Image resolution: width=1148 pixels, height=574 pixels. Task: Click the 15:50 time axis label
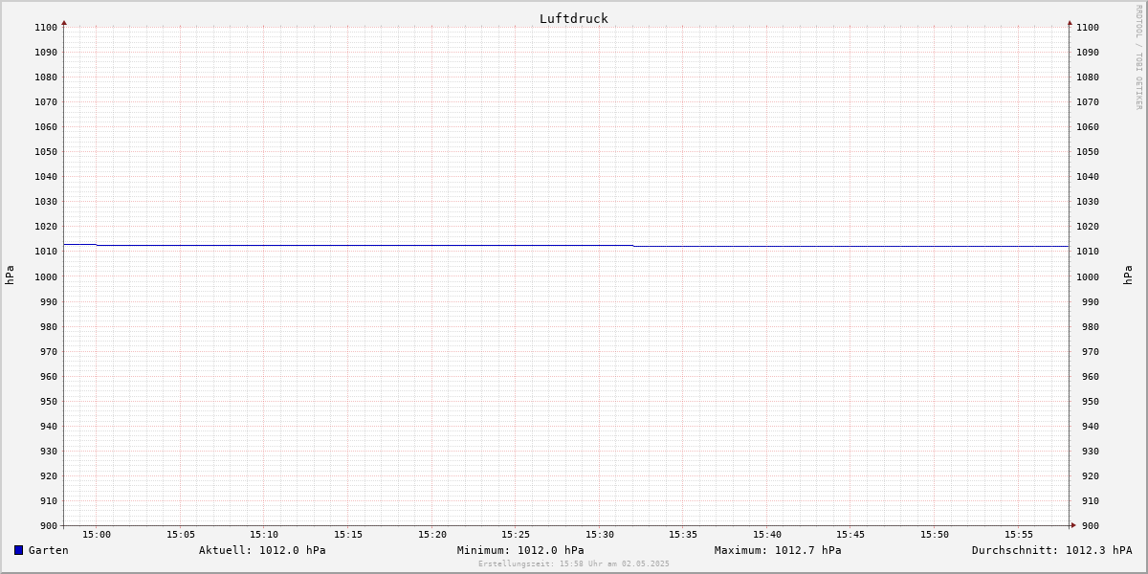(935, 535)
